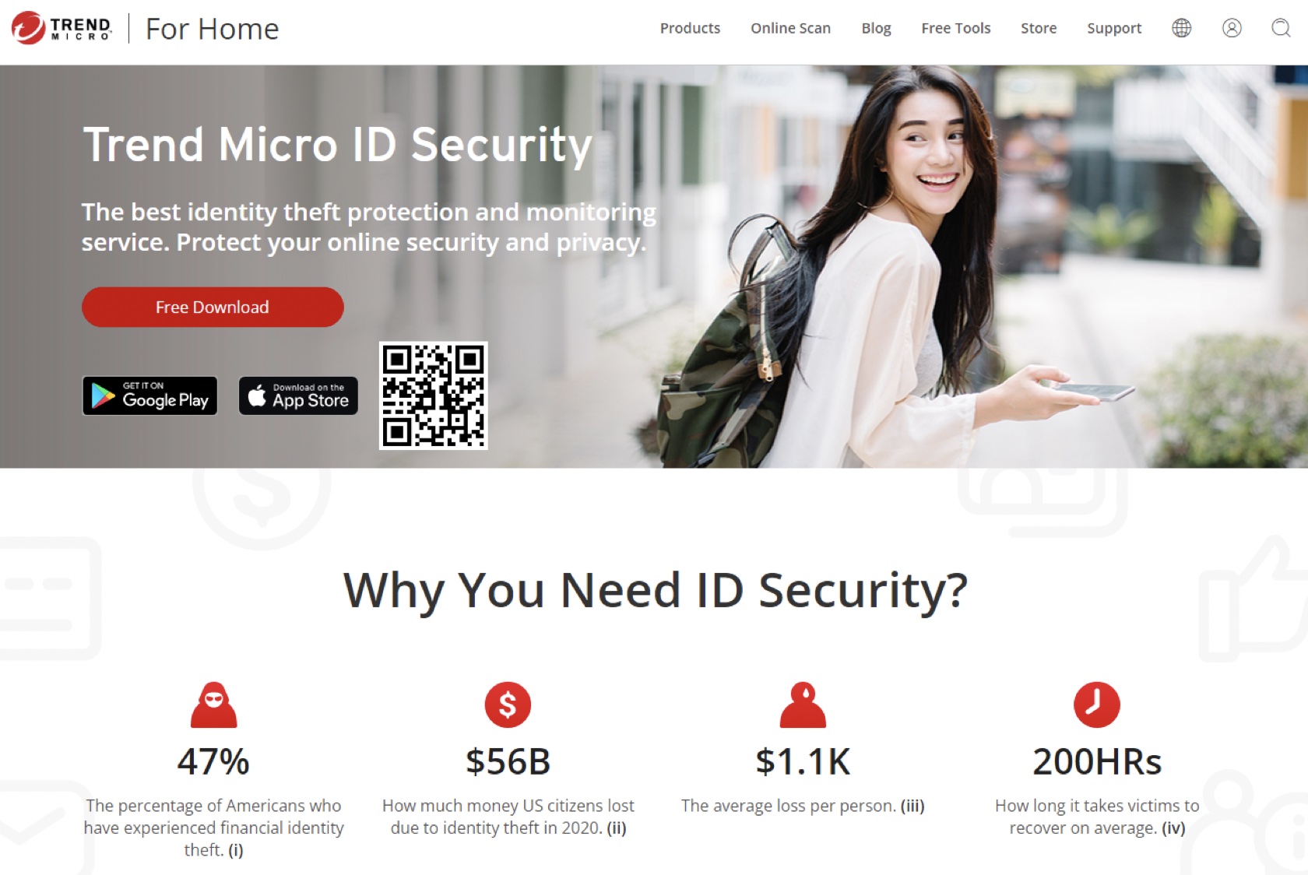Screen dimensions: 1308x875
Task: Open the Products menu
Action: [690, 28]
